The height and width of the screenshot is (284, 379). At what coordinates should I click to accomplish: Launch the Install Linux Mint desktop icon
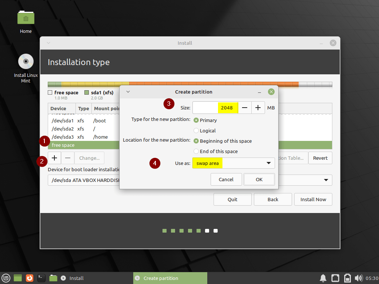[x=26, y=61]
